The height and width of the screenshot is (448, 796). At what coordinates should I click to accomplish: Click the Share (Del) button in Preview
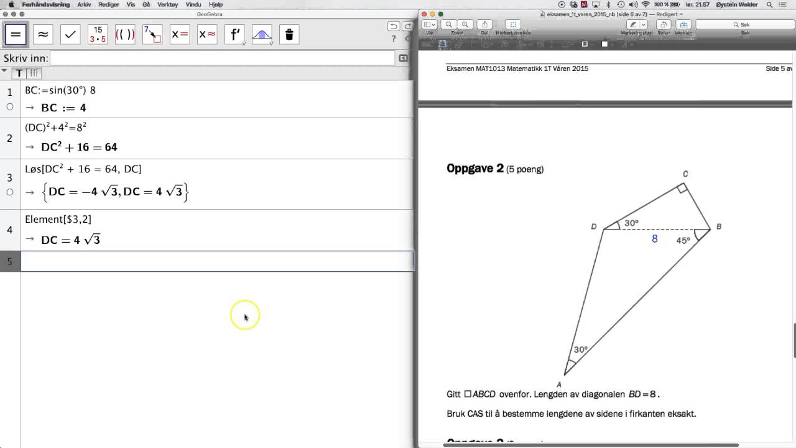pos(485,24)
